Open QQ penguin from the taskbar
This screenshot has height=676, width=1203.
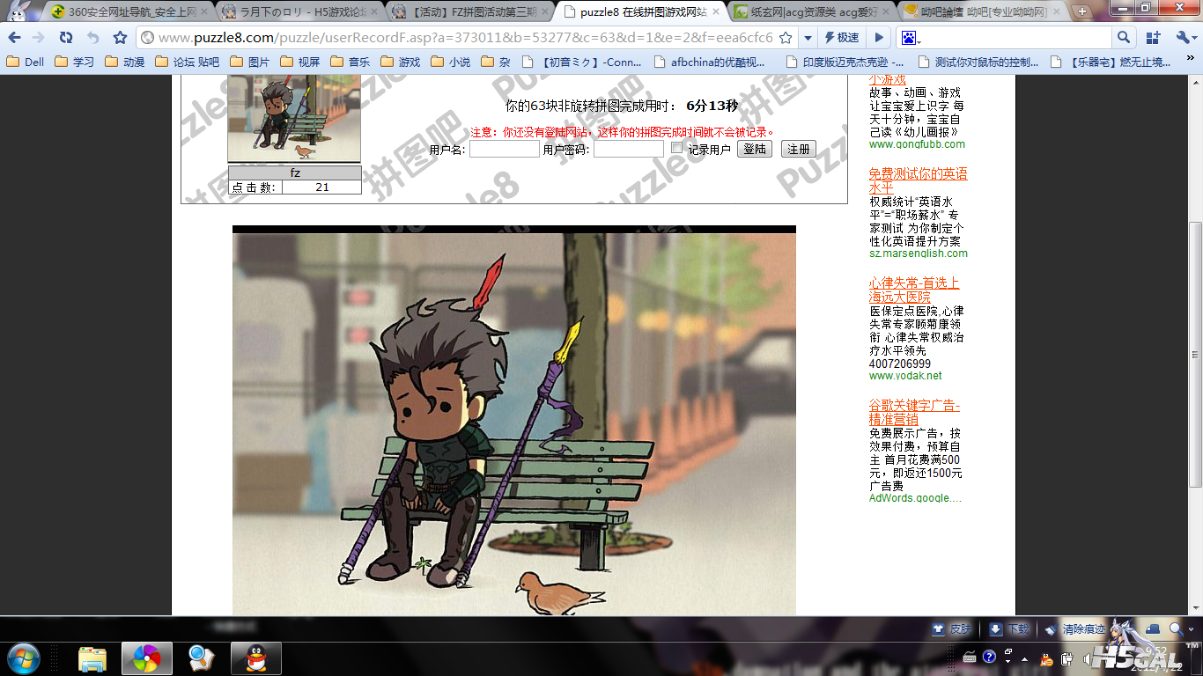(x=256, y=658)
